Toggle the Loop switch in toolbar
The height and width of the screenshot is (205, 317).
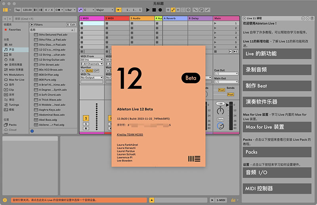point(201,10)
